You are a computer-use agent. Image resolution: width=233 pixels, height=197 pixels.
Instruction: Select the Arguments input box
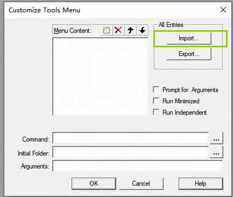click(x=138, y=166)
